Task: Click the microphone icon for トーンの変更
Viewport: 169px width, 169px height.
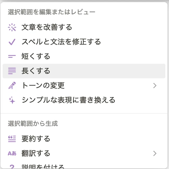Action: (12, 86)
